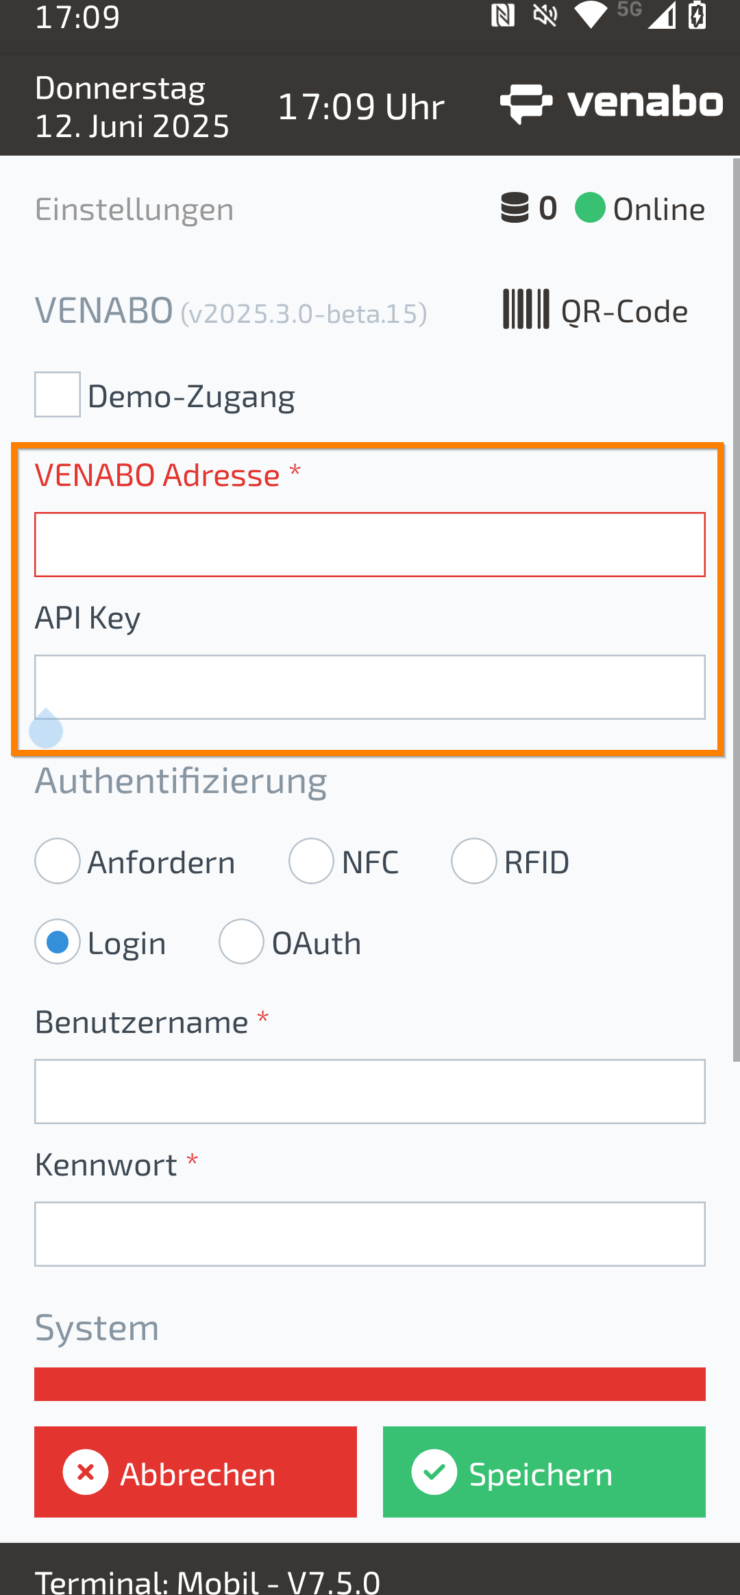Tap the venabo logo icon

526,104
